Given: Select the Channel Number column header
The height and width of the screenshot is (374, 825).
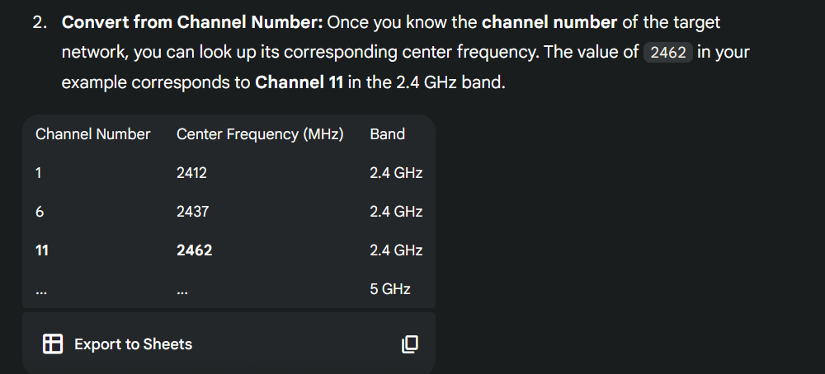Looking at the screenshot, I should click(92, 134).
